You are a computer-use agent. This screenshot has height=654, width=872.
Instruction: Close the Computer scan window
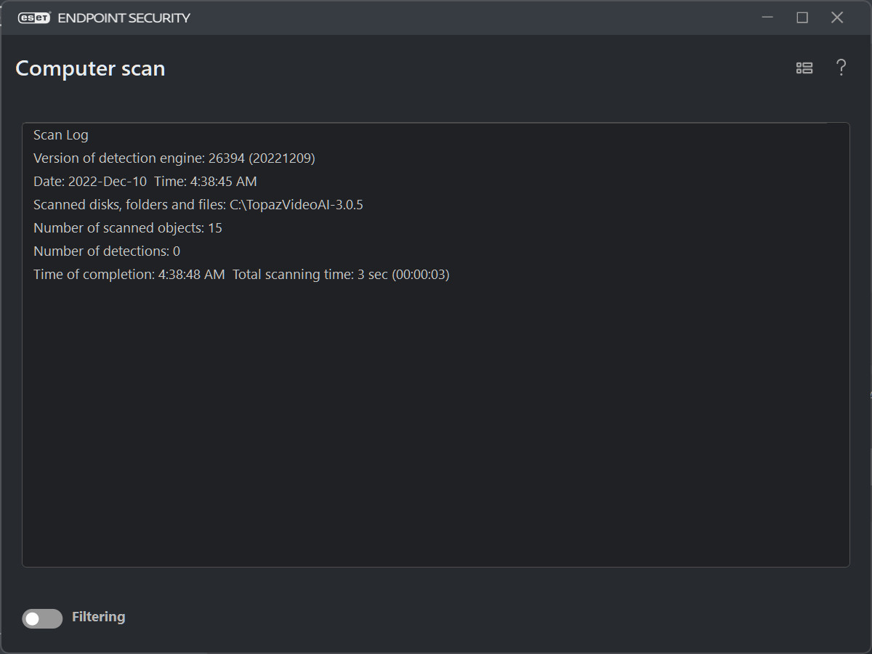pos(837,17)
